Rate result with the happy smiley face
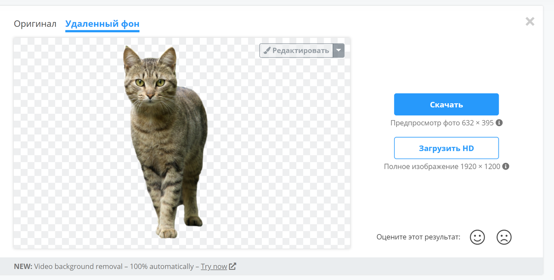The image size is (554, 280). point(477,237)
